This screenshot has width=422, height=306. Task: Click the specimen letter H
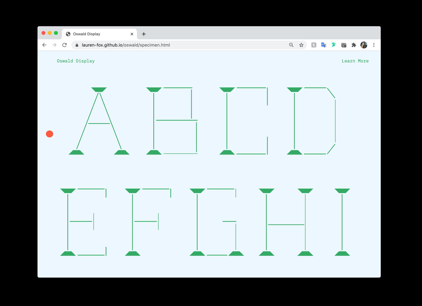[286, 222]
